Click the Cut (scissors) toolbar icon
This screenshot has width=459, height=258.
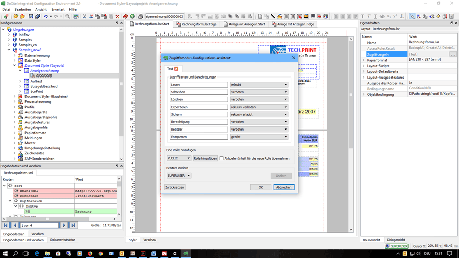(84, 16)
